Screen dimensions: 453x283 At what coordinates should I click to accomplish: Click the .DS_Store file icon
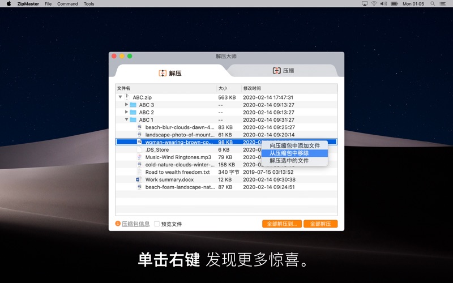coord(139,149)
